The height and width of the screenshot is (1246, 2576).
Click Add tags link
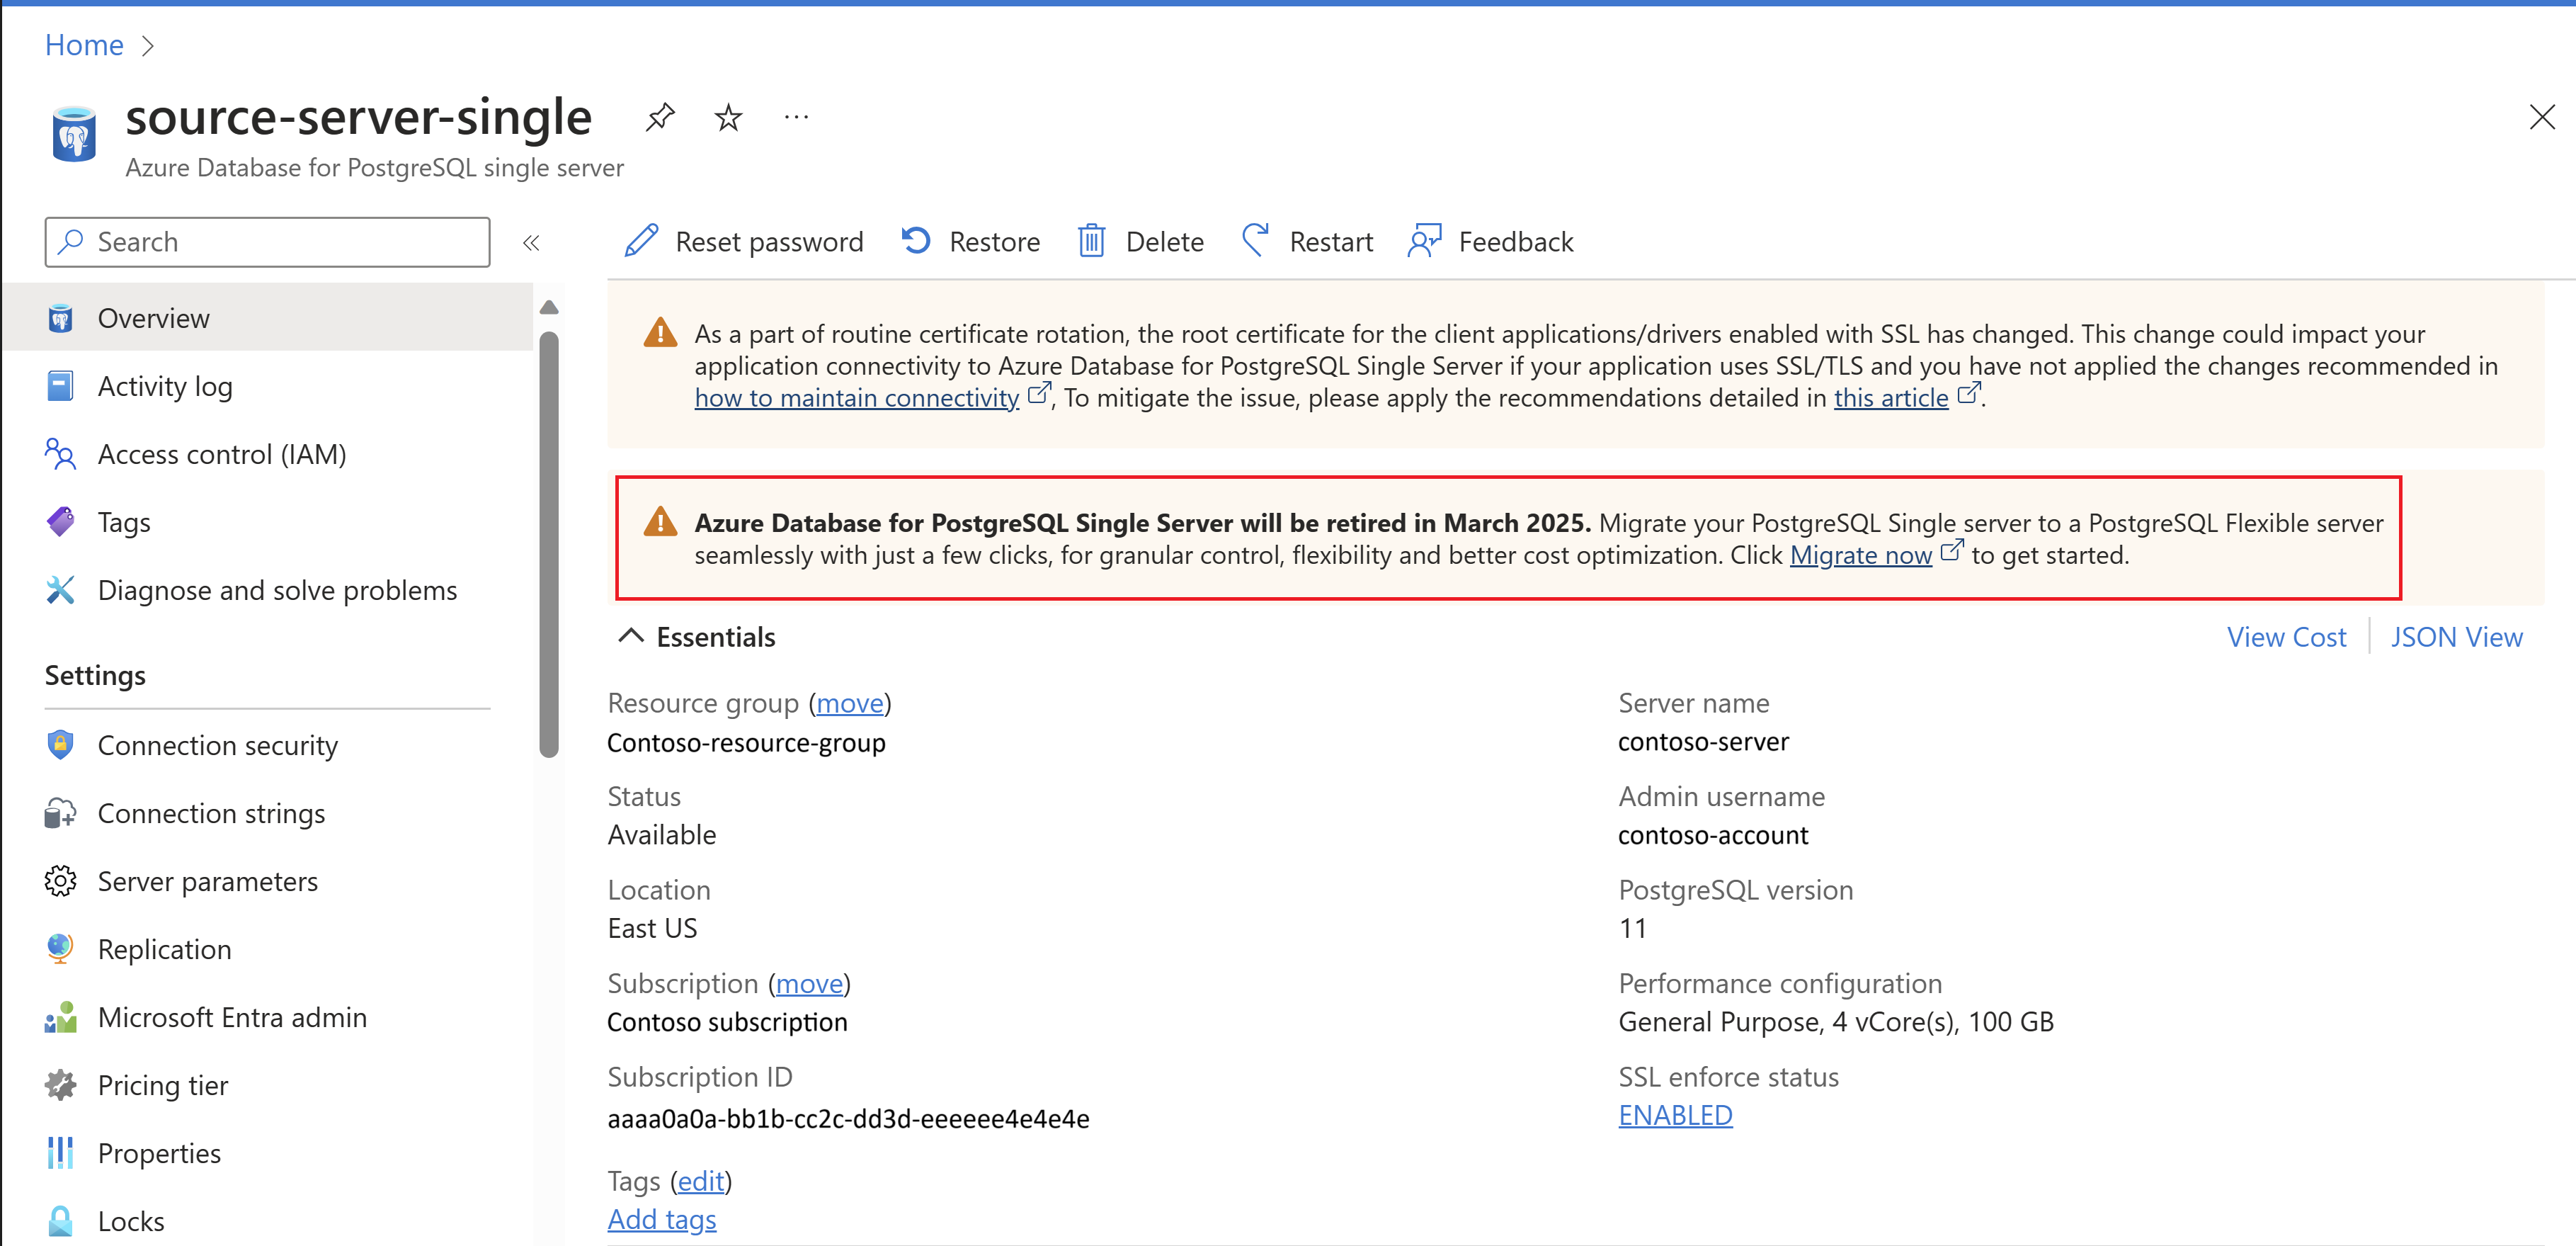coord(662,1219)
